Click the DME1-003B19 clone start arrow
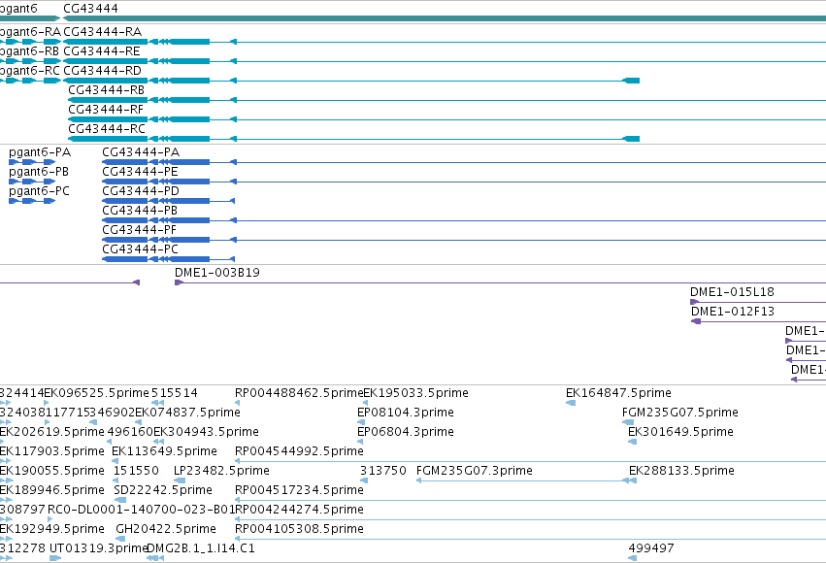This screenshot has height=563, width=826. pyautogui.click(x=180, y=282)
